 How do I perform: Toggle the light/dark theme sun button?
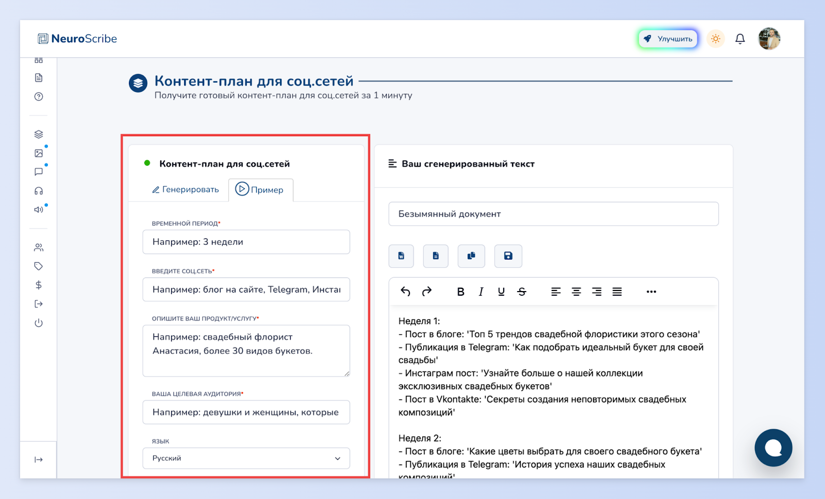pyautogui.click(x=715, y=39)
